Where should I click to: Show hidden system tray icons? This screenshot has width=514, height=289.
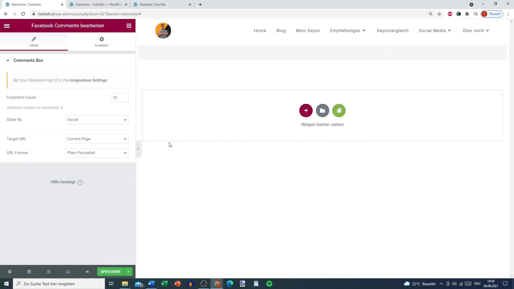pos(441,284)
